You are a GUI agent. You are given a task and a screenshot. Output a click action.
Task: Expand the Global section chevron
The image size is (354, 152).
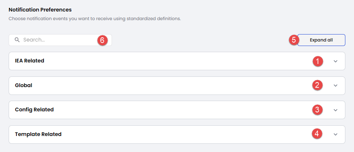point(336,85)
